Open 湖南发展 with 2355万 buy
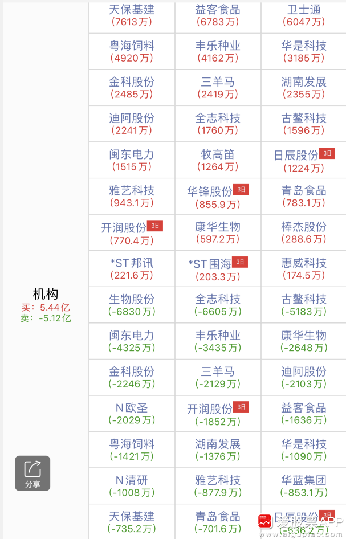The image size is (346, 539). tap(304, 88)
